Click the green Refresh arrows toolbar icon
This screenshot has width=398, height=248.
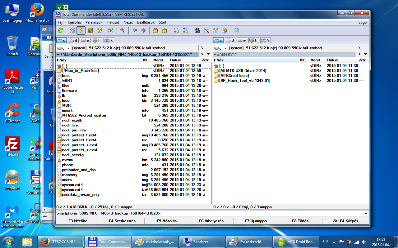pos(60,30)
